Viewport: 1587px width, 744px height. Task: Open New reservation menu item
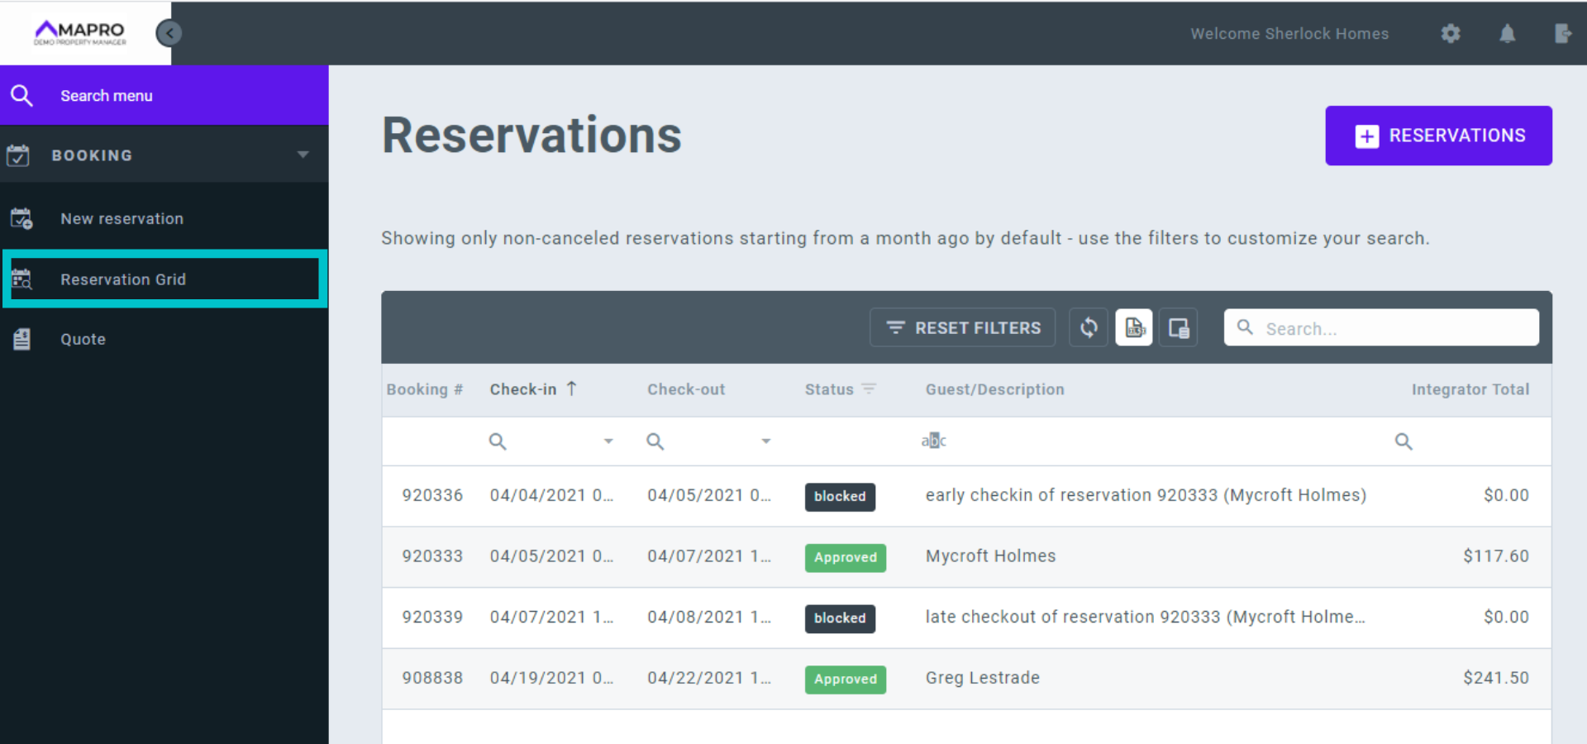(x=122, y=218)
